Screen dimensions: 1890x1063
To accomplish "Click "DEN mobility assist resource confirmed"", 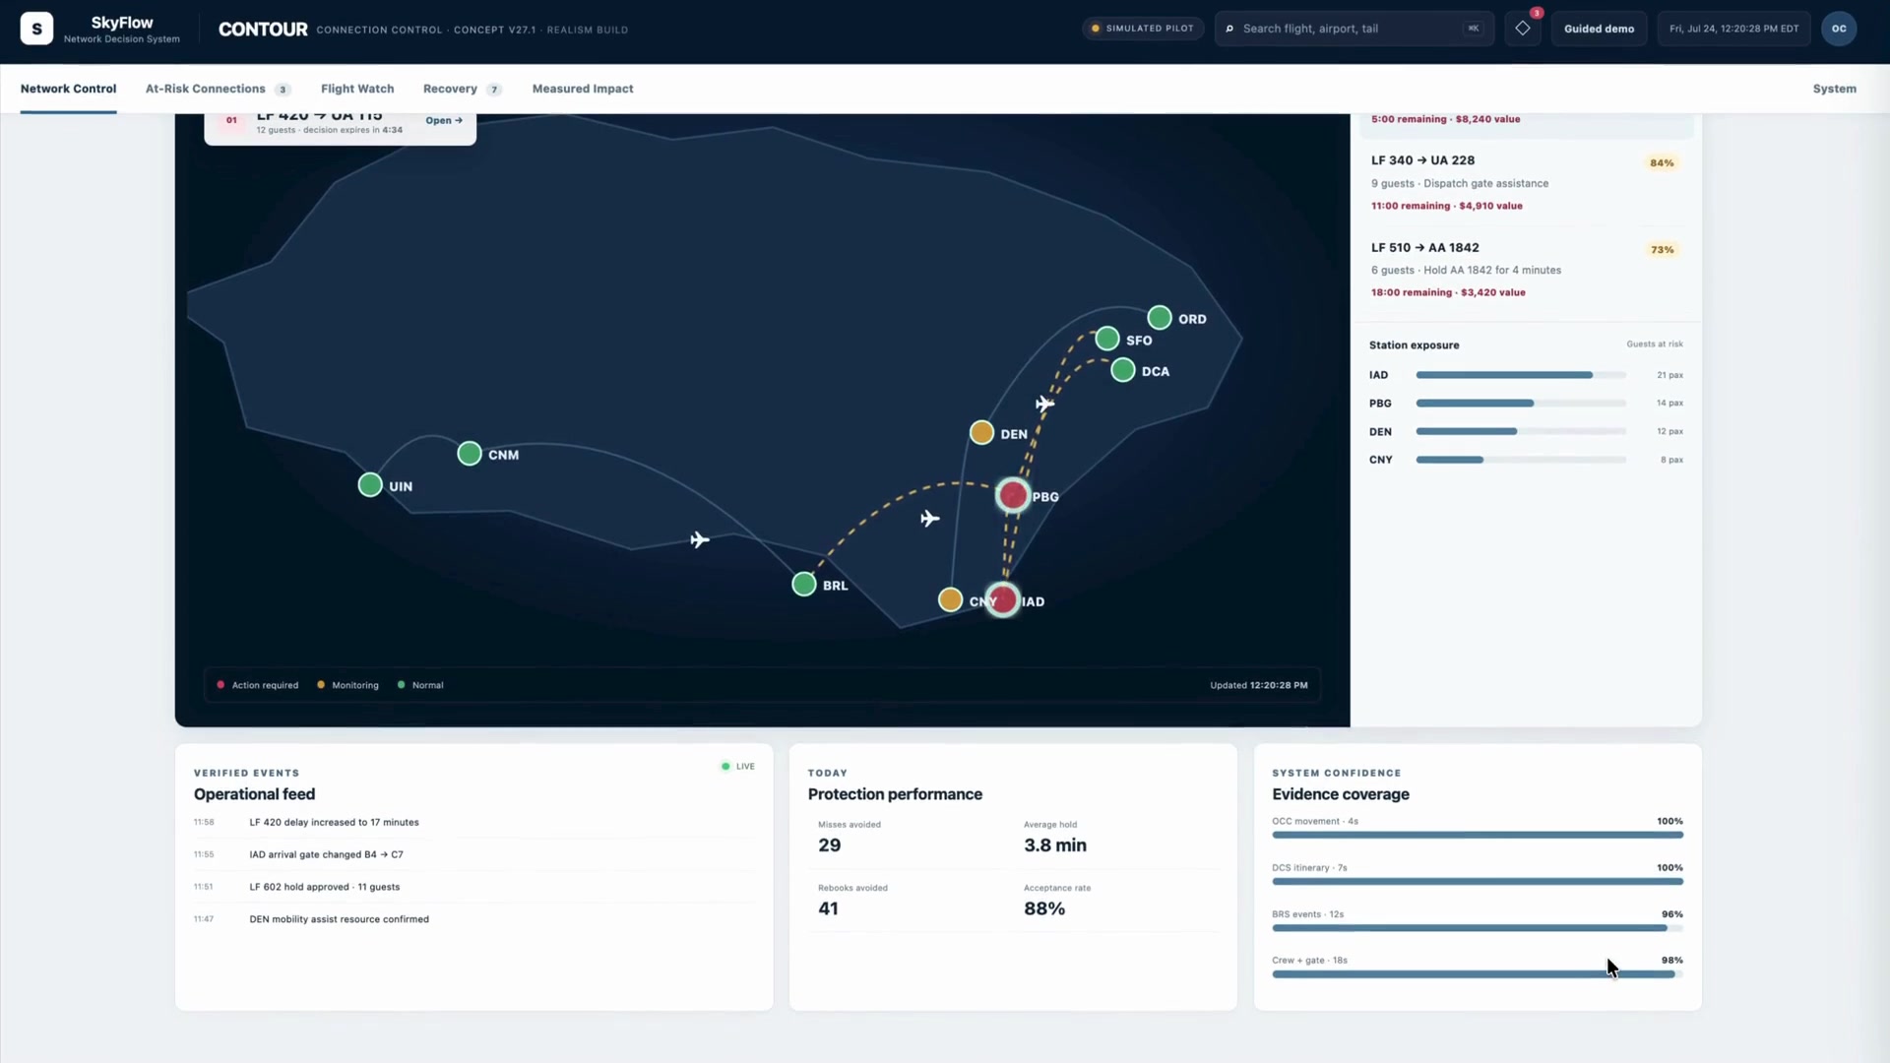I will 339,919.
